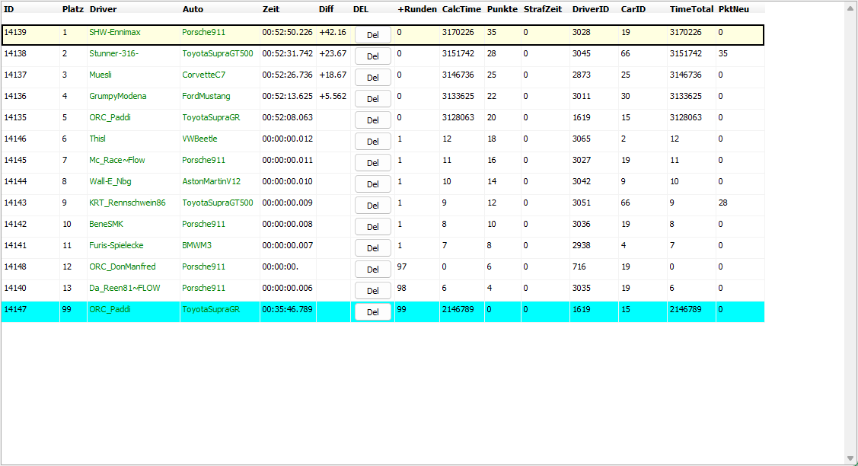
Task: Select the Driver column header
Action: click(x=103, y=9)
